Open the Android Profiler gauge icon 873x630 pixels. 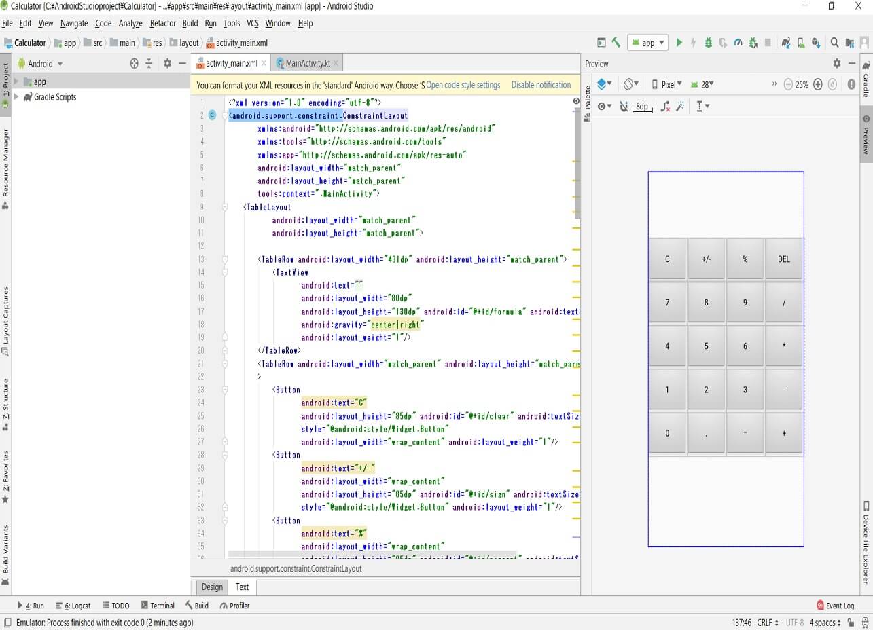coord(738,43)
